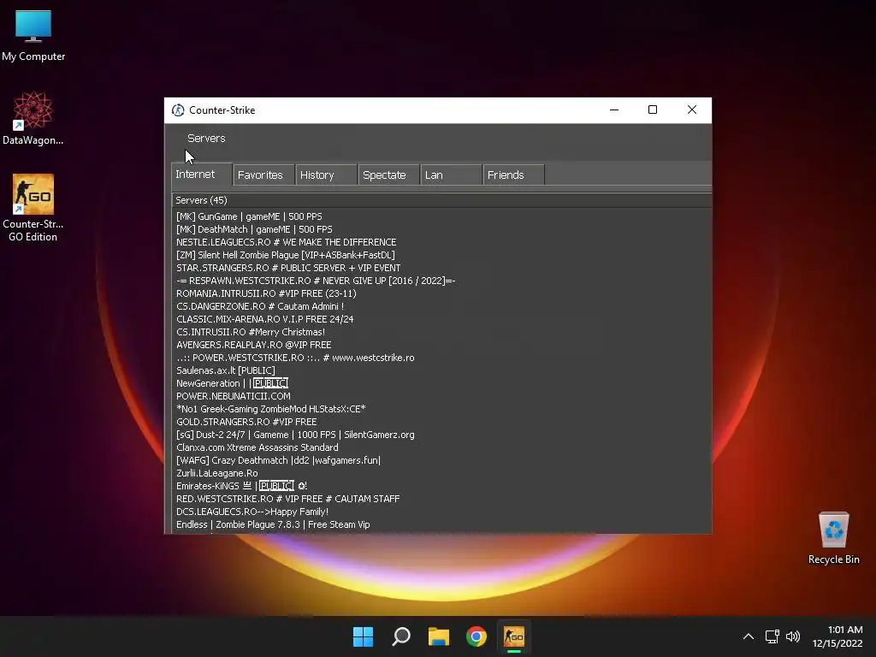Select POWER.NEBUNATICII.COM server row
The height and width of the screenshot is (657, 876).
(441, 397)
